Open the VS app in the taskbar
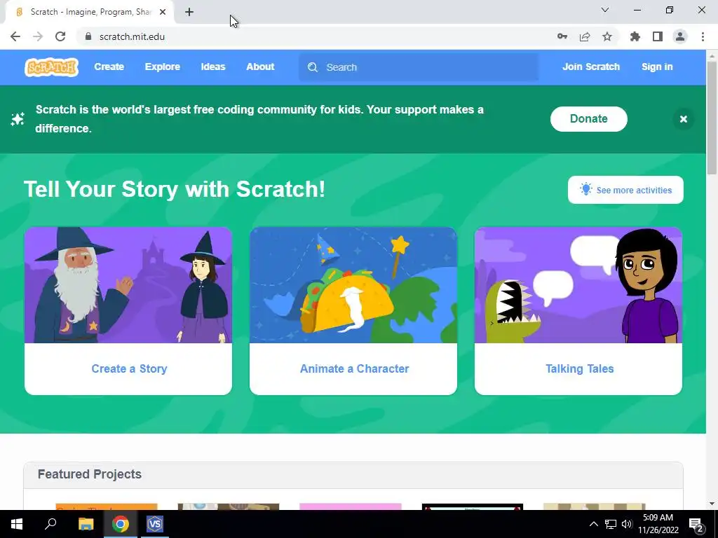Viewport: 718px width, 538px height. click(155, 524)
